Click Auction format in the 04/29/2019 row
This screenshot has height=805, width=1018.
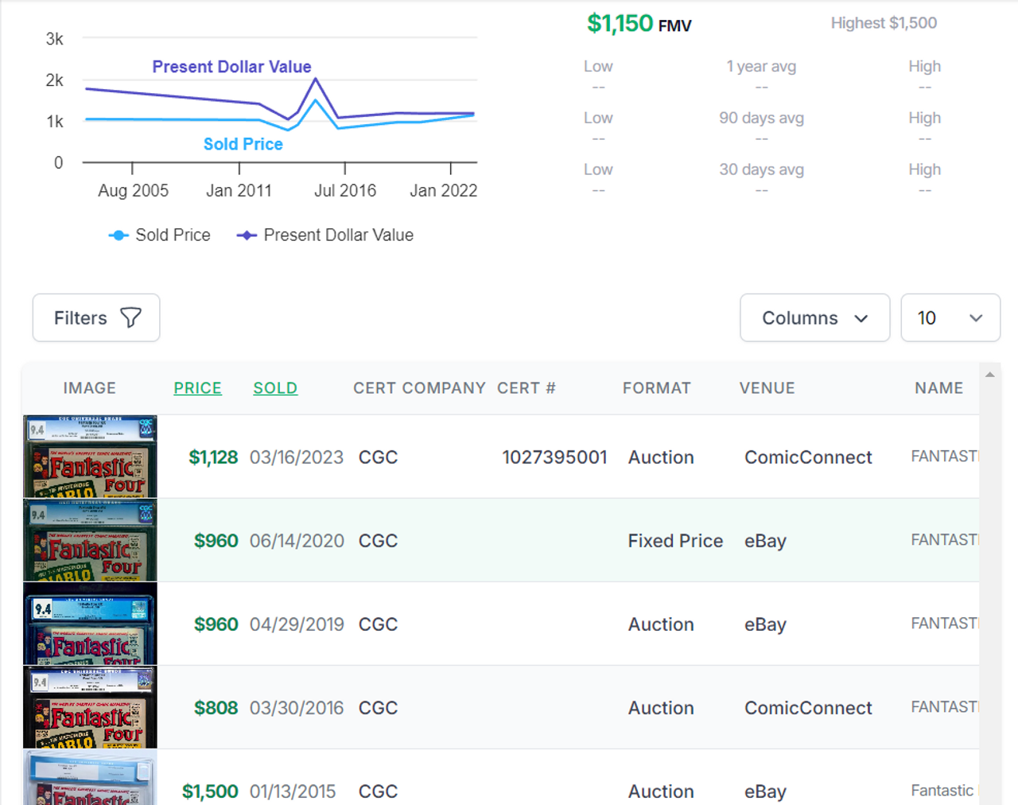point(661,624)
